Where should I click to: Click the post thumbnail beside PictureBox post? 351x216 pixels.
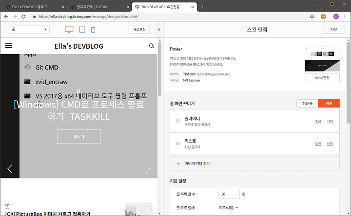point(139,209)
